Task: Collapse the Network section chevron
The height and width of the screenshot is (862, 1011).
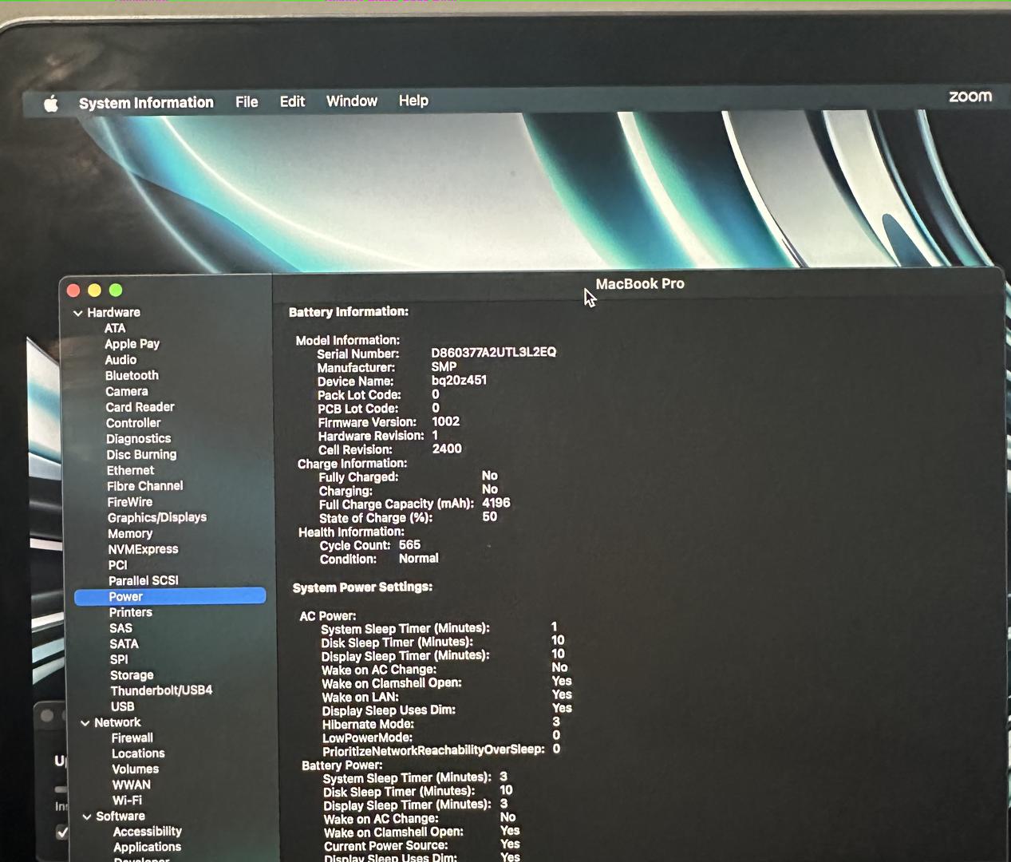Action: 85,723
